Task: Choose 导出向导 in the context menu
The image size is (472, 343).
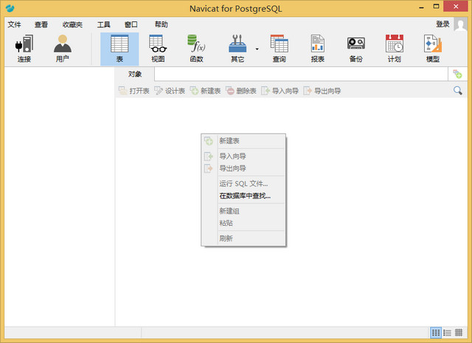Action: [243, 168]
